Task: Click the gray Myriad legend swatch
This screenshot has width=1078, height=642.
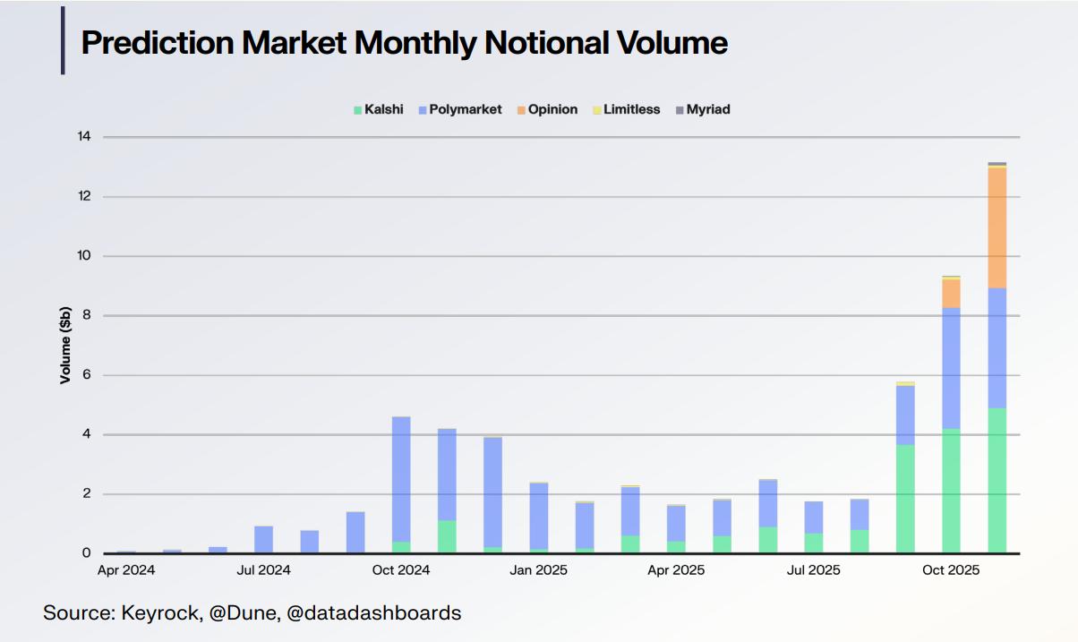Action: pyautogui.click(x=680, y=110)
